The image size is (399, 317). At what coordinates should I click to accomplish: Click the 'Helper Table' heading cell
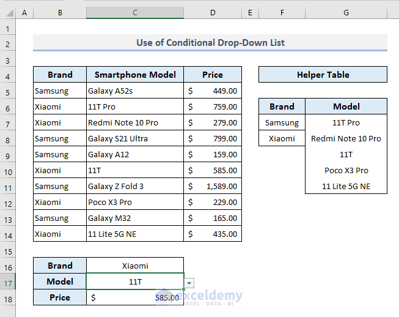pyautogui.click(x=323, y=75)
